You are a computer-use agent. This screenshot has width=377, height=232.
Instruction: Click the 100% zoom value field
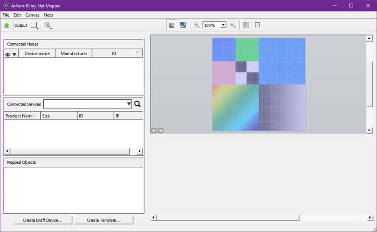(212, 25)
